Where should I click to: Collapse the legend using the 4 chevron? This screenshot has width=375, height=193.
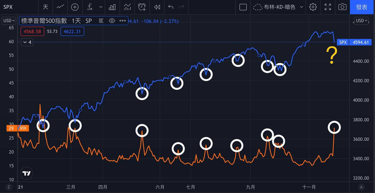click(27, 42)
